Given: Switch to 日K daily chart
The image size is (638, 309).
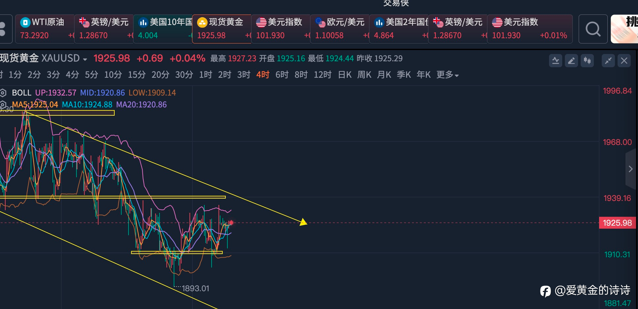Looking at the screenshot, I should click(345, 75).
